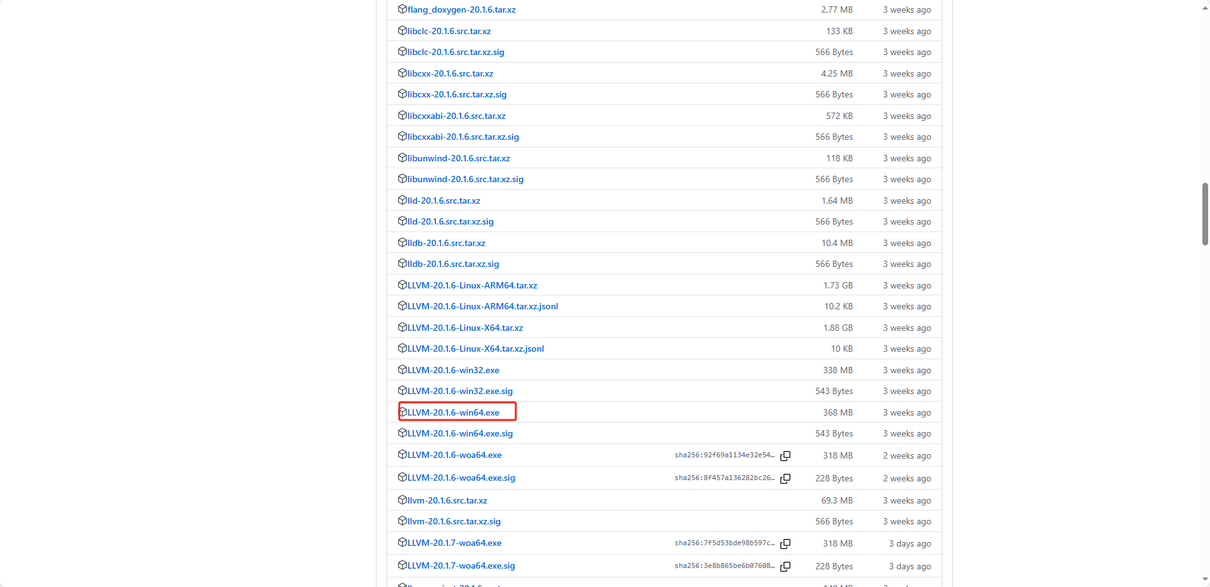Click the package icon beside libclc-20.1.6.src.tar.xz.sig
The height and width of the screenshot is (587, 1210).
pos(402,51)
